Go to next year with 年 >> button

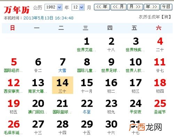152,7
